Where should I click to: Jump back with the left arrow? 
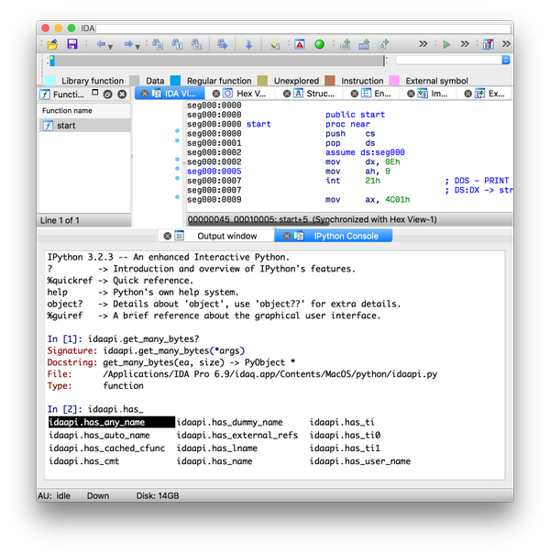[x=101, y=44]
